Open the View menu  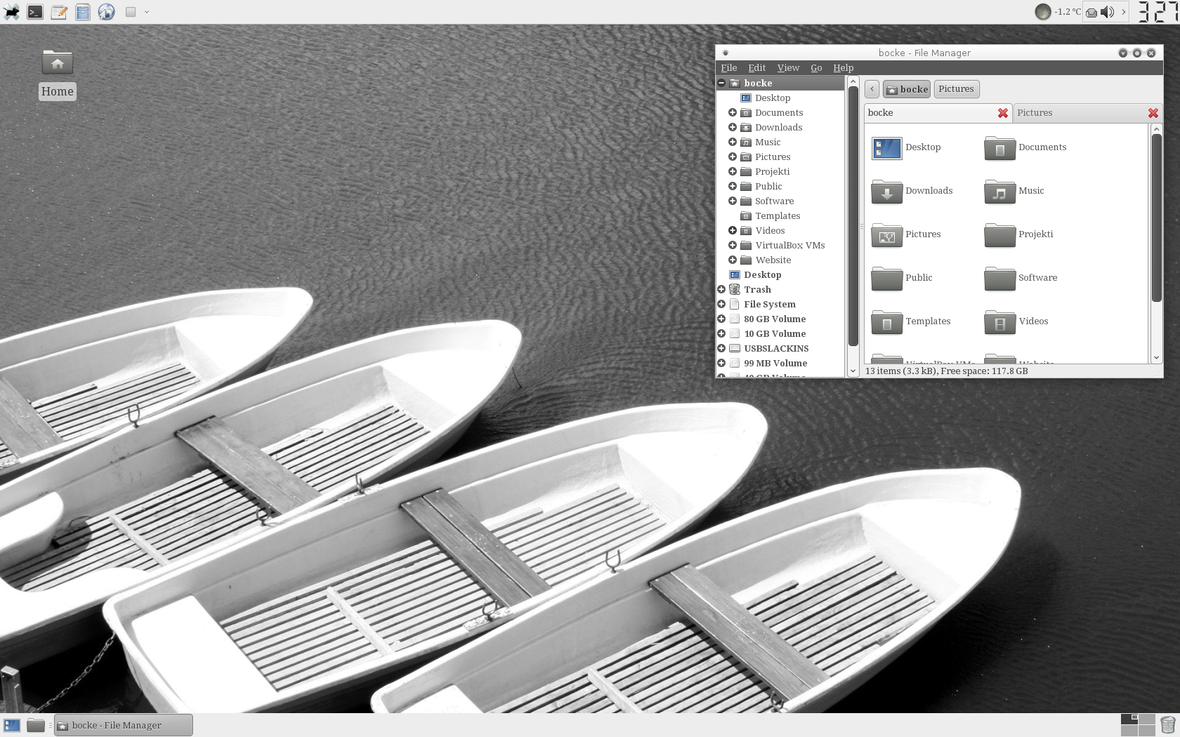click(x=788, y=68)
